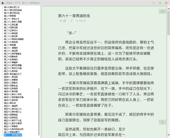
Task: Open chapter 第五十章功成
Action: pos(10,103)
